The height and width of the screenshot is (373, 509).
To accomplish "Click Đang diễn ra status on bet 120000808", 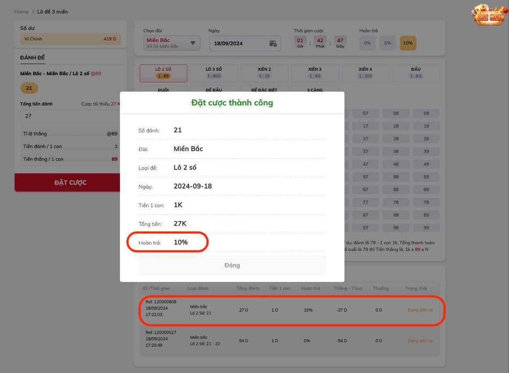I will point(419,310).
